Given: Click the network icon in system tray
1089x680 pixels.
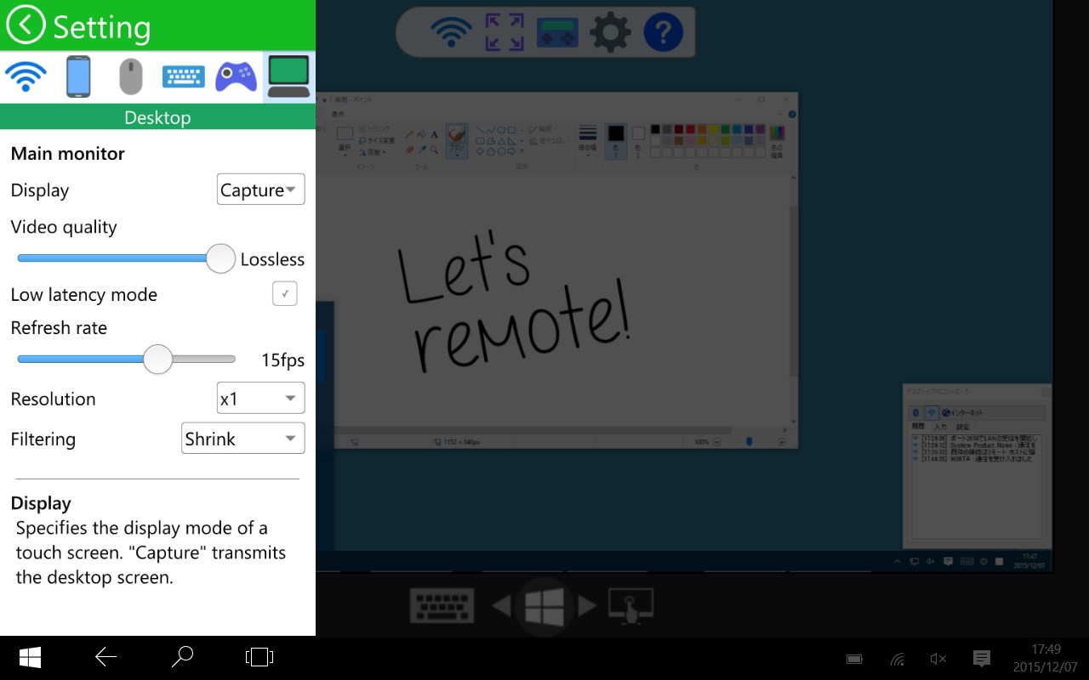Looking at the screenshot, I should tap(897, 659).
